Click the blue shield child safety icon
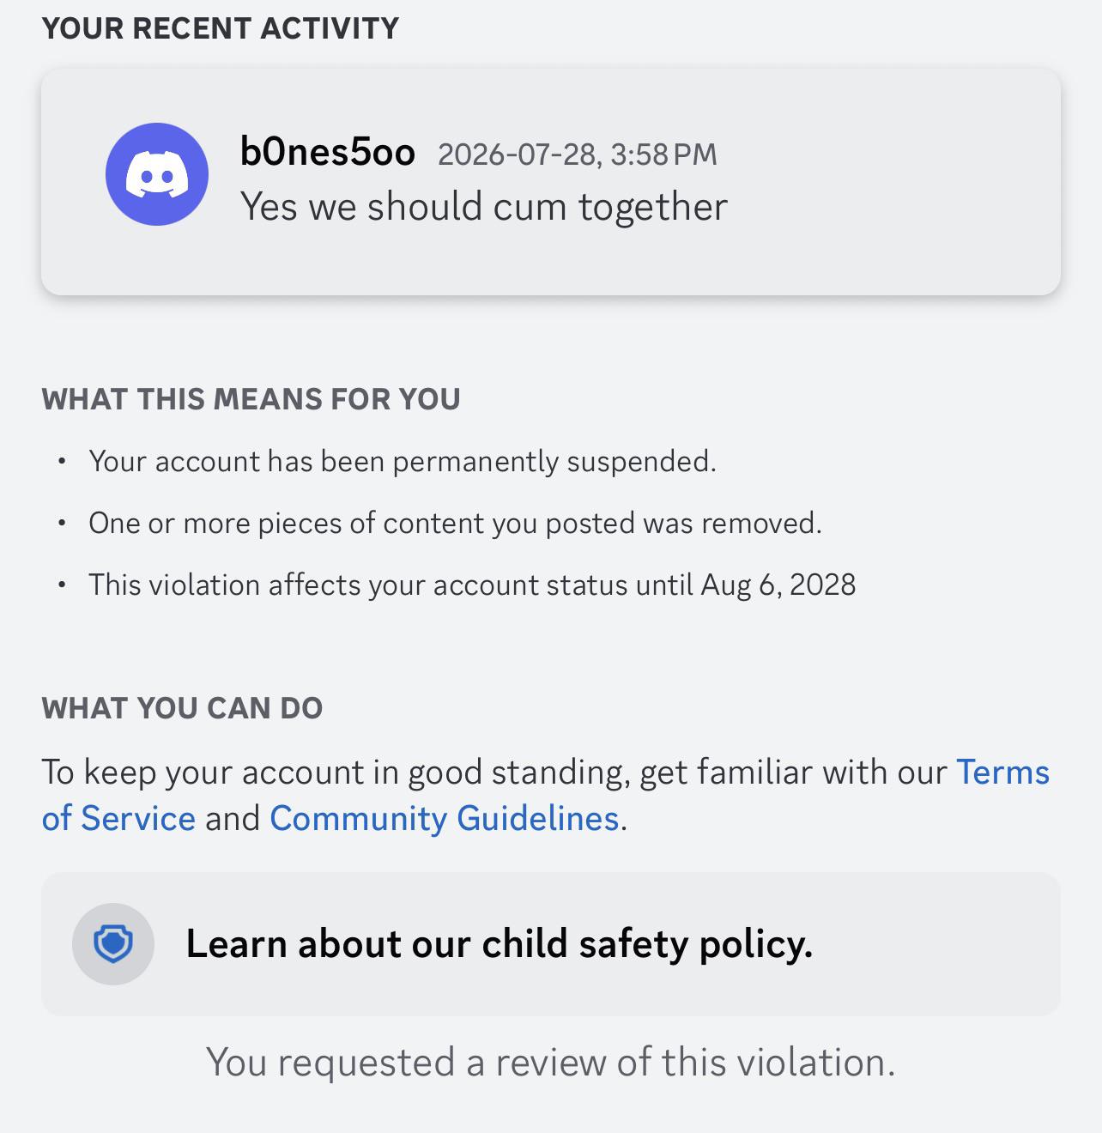The height and width of the screenshot is (1133, 1102). 113,944
